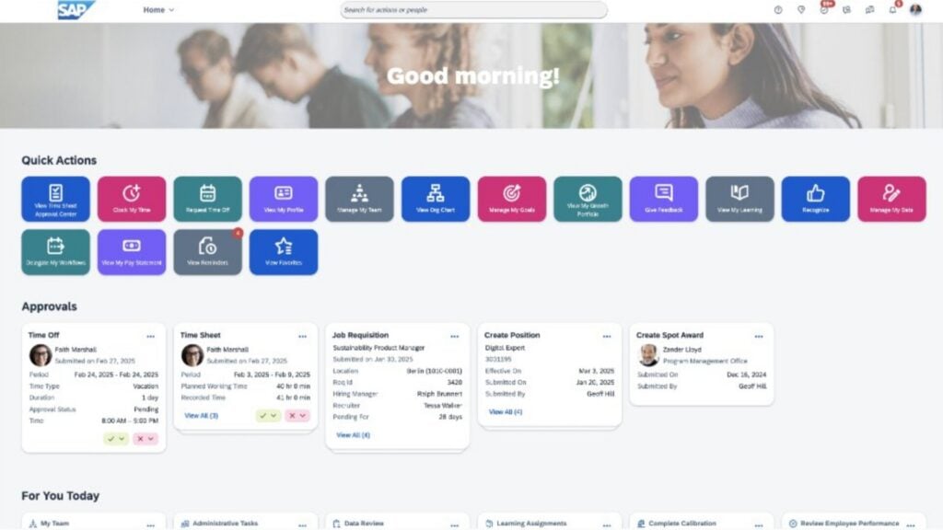Open the Create Position card three-dot menu

[x=607, y=337]
